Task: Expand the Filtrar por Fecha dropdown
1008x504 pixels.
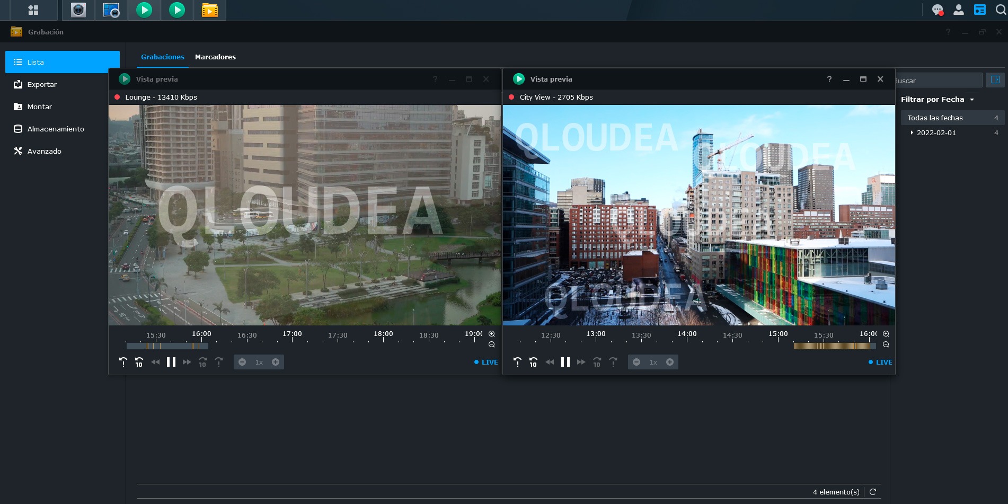Action: coord(938,100)
